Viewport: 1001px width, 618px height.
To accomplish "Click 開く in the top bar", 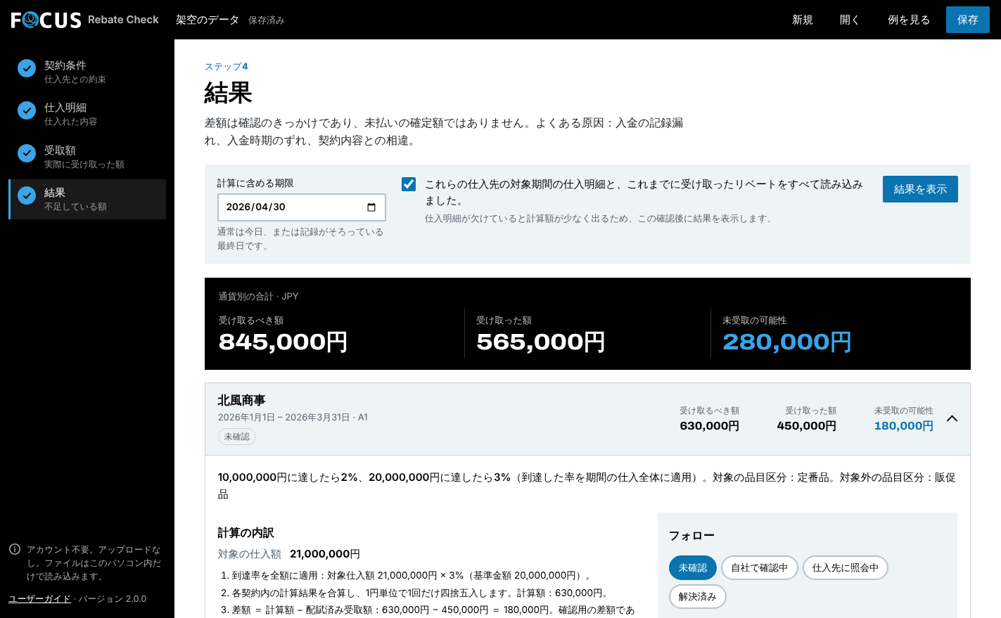I will [x=850, y=20].
